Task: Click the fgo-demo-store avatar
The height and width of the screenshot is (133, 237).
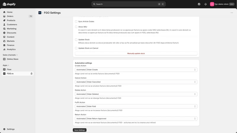Action: click(212, 4)
